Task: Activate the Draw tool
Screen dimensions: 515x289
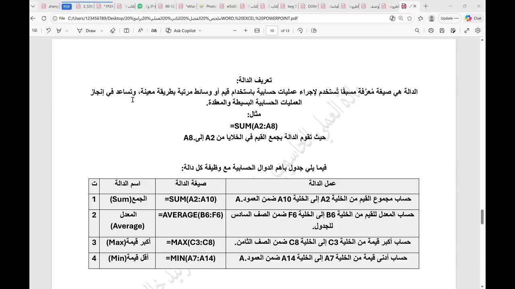Action: click(87, 31)
